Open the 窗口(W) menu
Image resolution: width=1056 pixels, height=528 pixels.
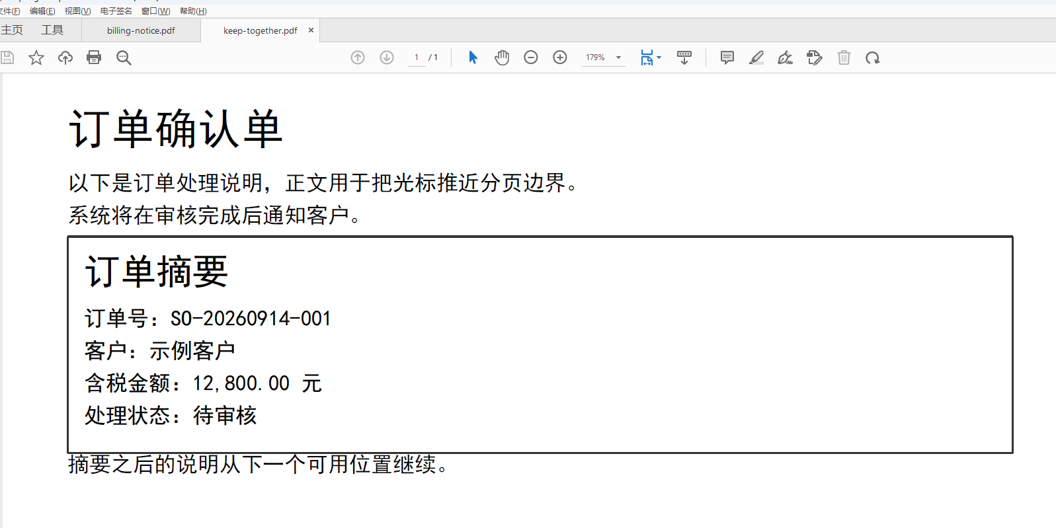[156, 11]
